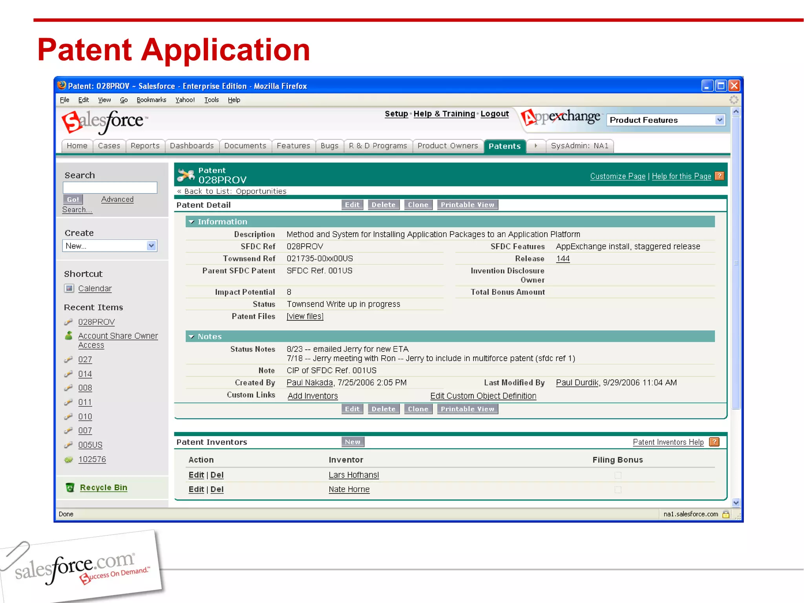Click person icon beside Account Share Owner Access
Screen dimensions: 804x603
[x=69, y=336]
